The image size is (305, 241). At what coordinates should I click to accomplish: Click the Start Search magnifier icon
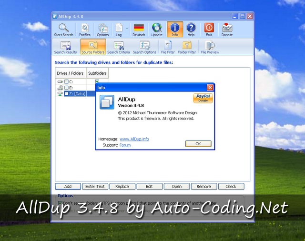click(63, 28)
